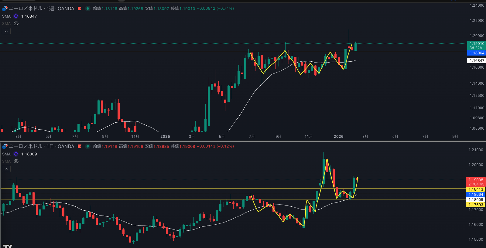Screen dimensions: 486x248
Task: Click the green market status dot on weekly chart
Action: click(x=88, y=8)
